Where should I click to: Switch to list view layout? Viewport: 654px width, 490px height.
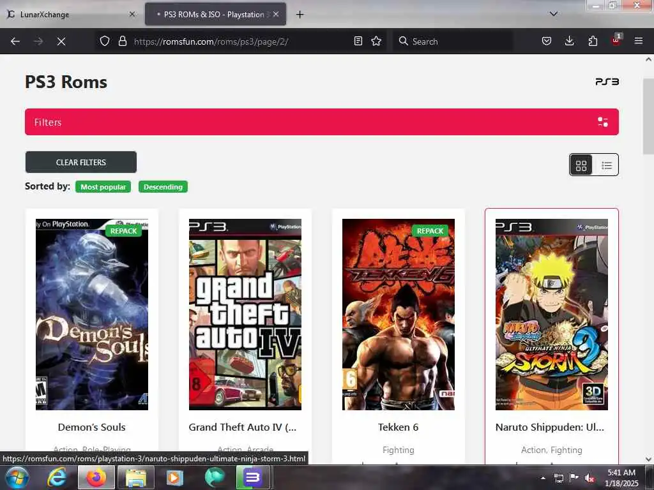[x=607, y=165]
